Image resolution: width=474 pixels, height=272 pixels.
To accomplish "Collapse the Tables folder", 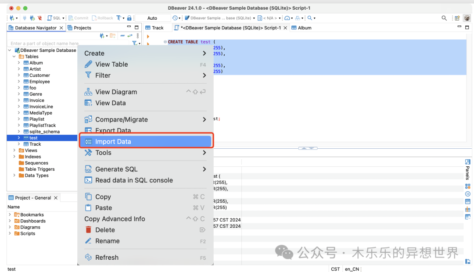I will (14, 57).
